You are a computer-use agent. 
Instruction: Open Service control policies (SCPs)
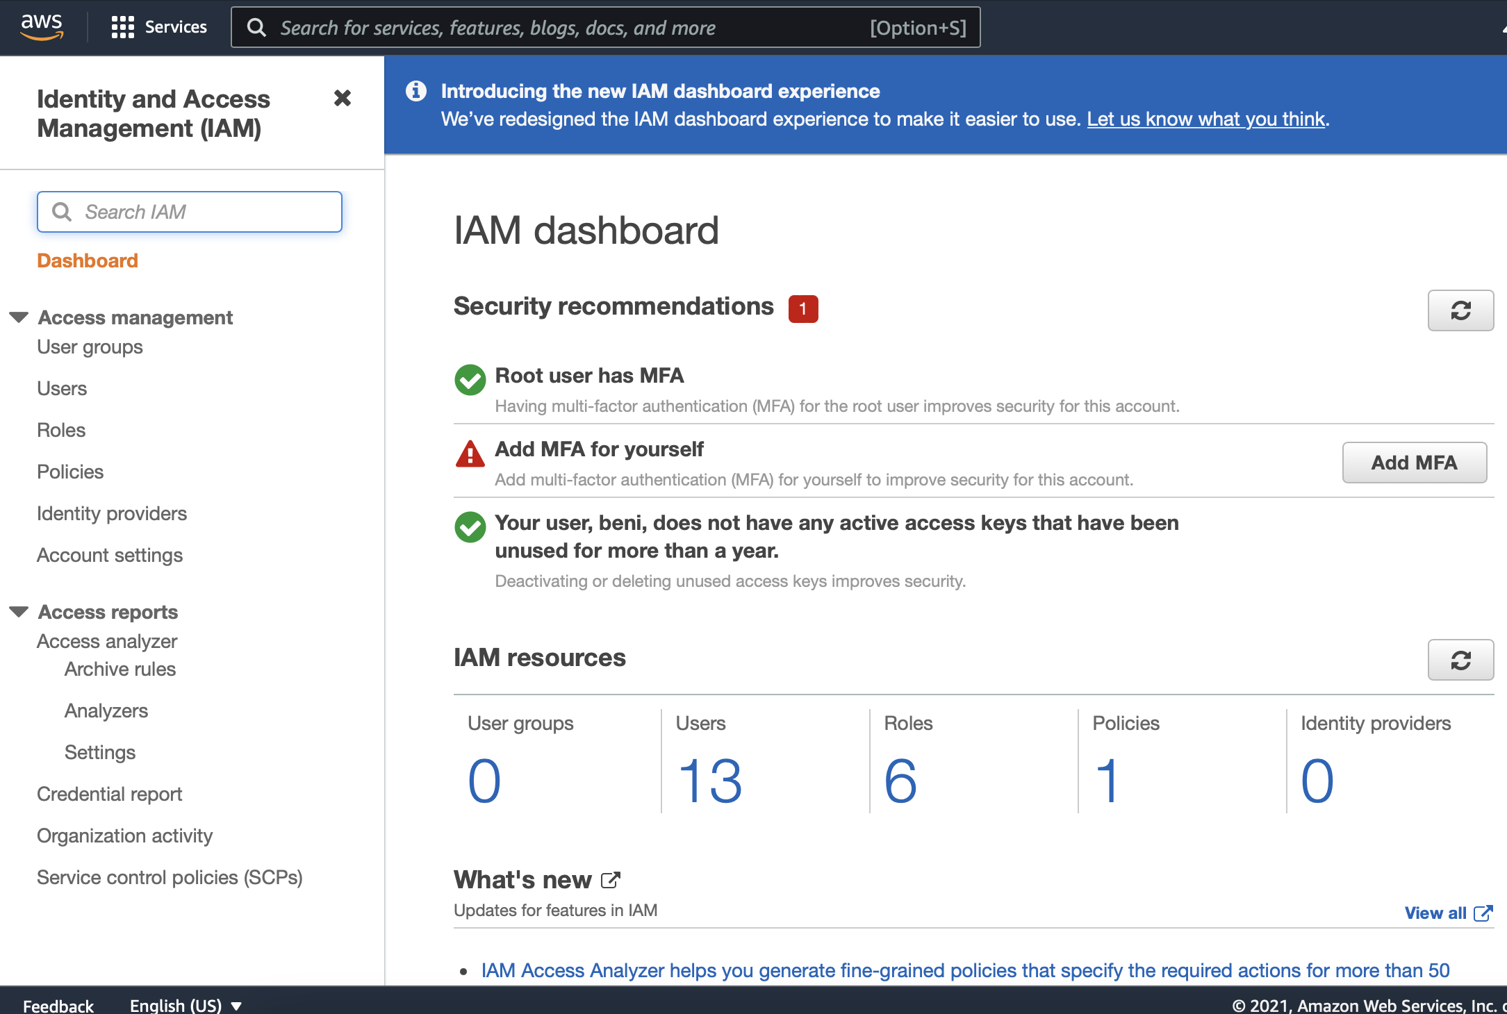click(170, 877)
